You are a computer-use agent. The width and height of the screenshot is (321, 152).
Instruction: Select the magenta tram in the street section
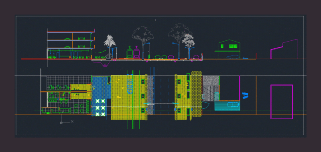point(136,53)
